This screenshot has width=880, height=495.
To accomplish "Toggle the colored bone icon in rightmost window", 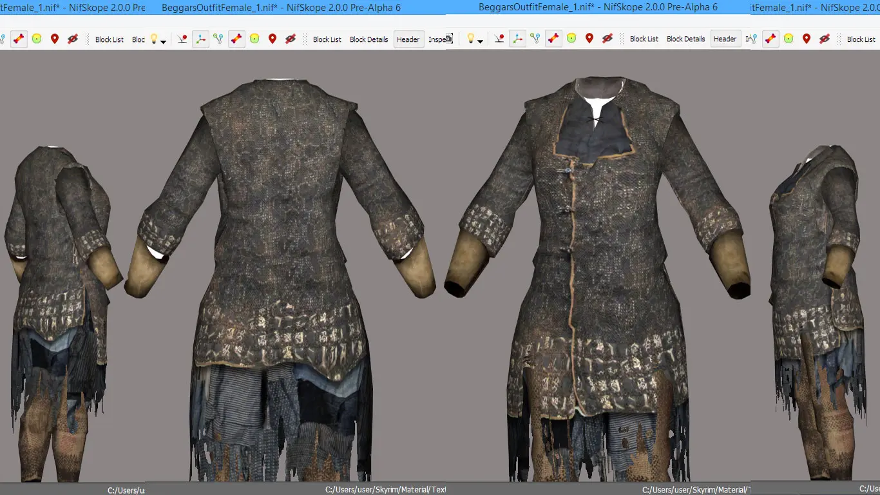I will (770, 39).
